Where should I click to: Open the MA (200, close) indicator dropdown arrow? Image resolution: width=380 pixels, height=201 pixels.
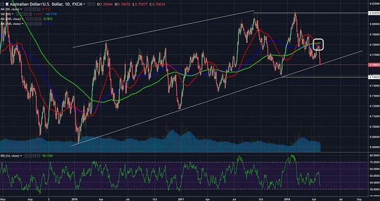tap(22, 19)
